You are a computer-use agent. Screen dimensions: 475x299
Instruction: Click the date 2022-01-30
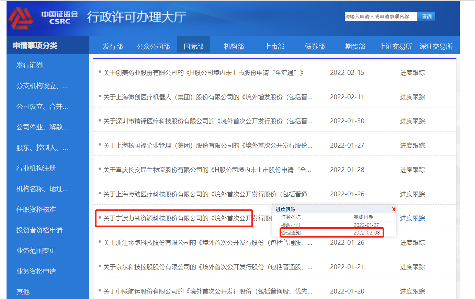pyautogui.click(x=347, y=121)
